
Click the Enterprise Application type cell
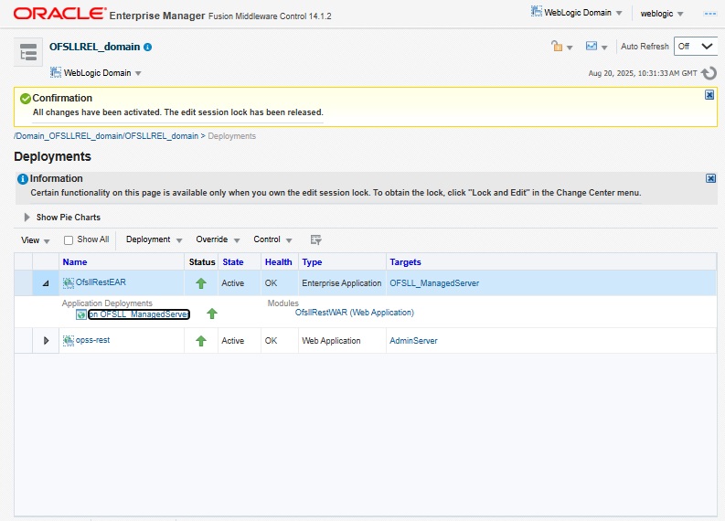click(342, 283)
